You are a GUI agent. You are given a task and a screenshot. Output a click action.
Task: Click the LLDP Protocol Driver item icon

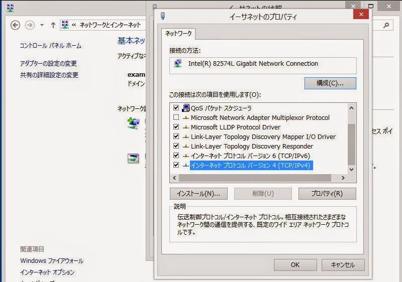coord(185,127)
